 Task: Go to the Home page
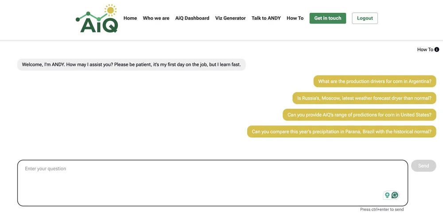[x=130, y=18]
